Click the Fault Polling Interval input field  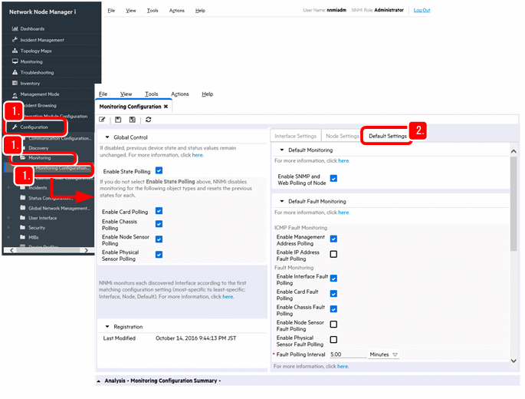click(x=346, y=354)
